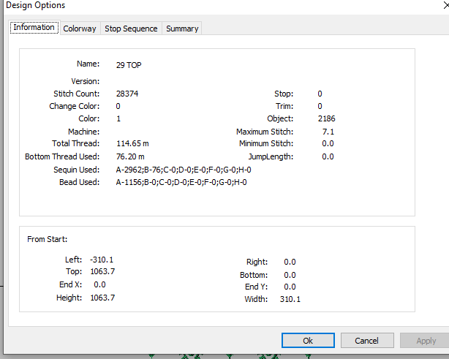The height and width of the screenshot is (359, 449).
Task: Click the Minimum Stitch label
Action: point(266,143)
